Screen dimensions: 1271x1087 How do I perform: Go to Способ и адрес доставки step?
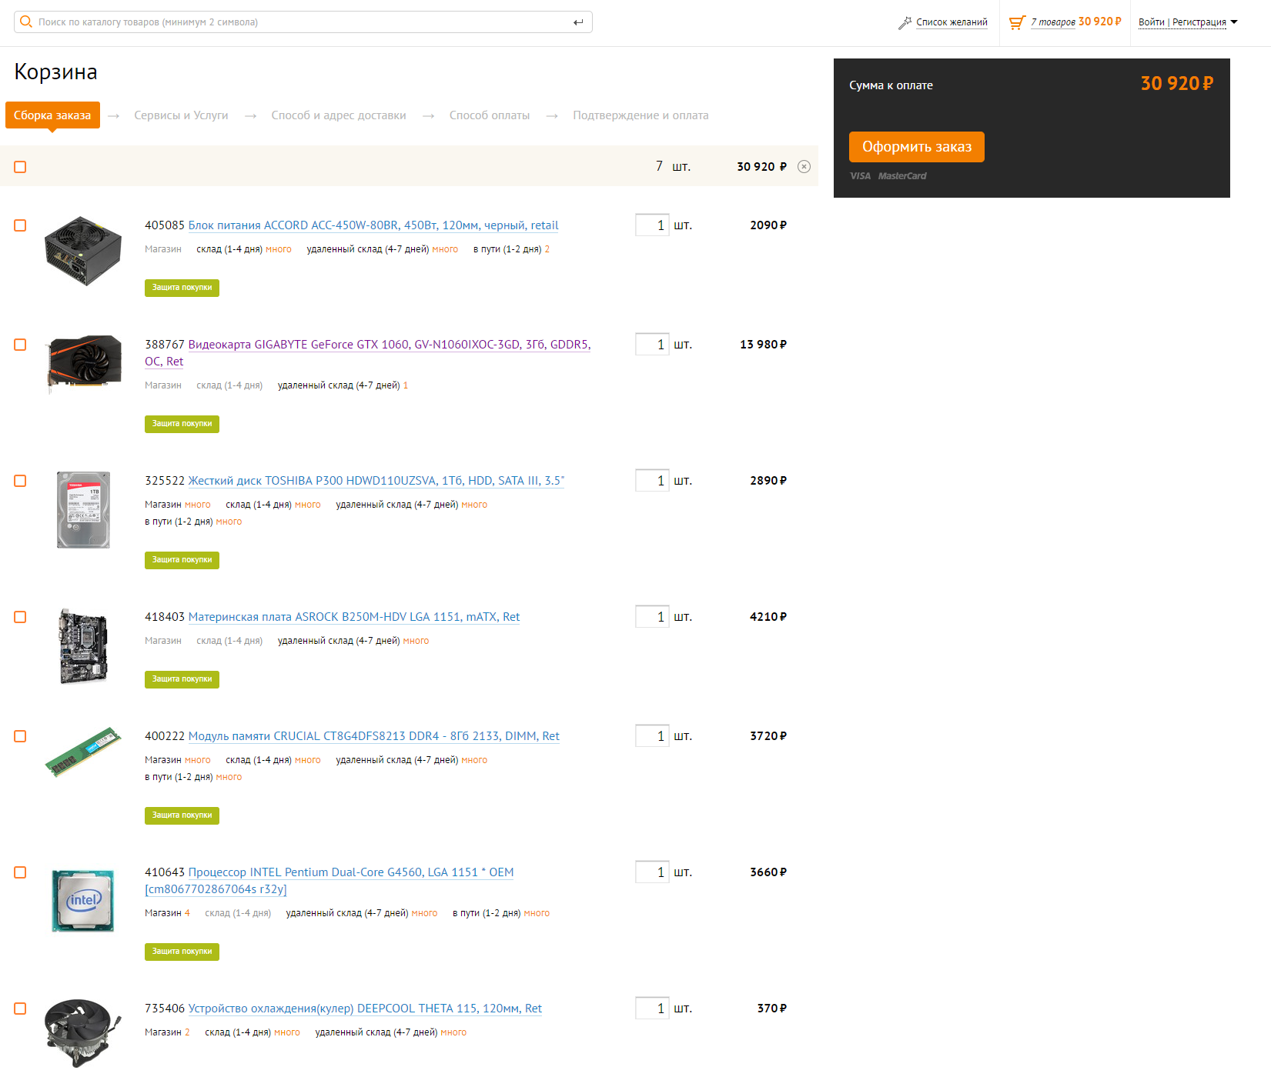tap(339, 115)
